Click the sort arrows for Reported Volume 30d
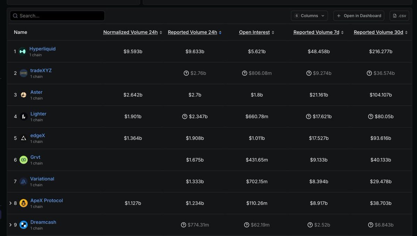Image resolution: width=417 pixels, height=236 pixels. 407,33
